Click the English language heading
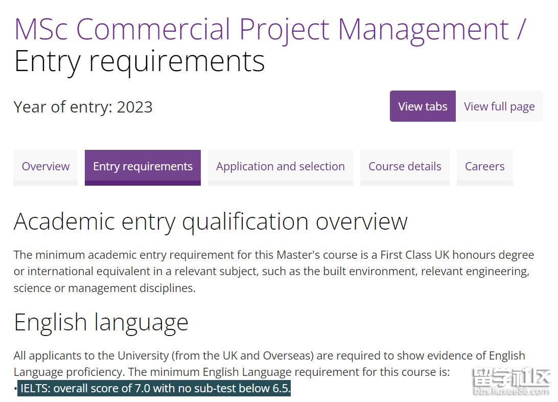 point(101,322)
